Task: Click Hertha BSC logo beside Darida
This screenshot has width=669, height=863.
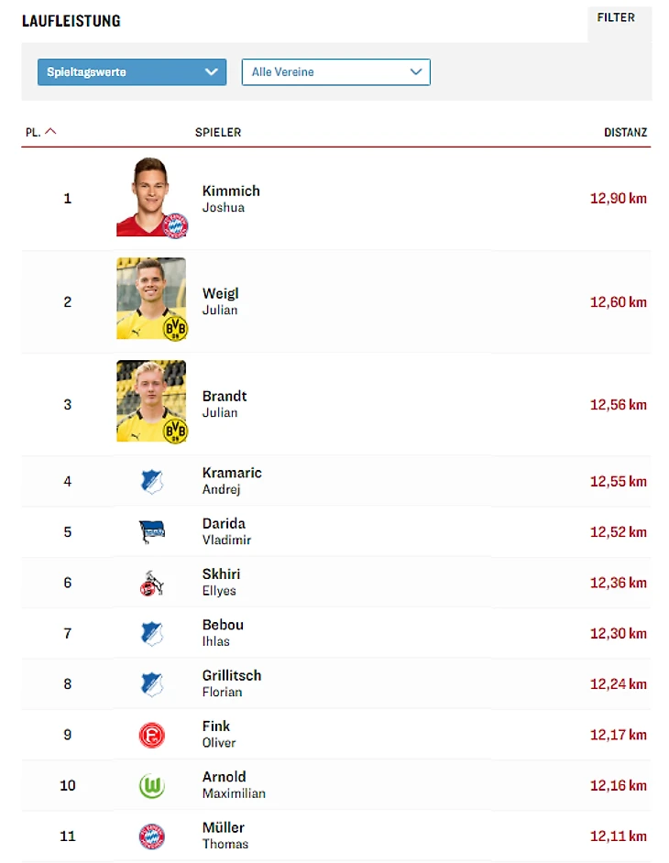Action: coord(152,532)
